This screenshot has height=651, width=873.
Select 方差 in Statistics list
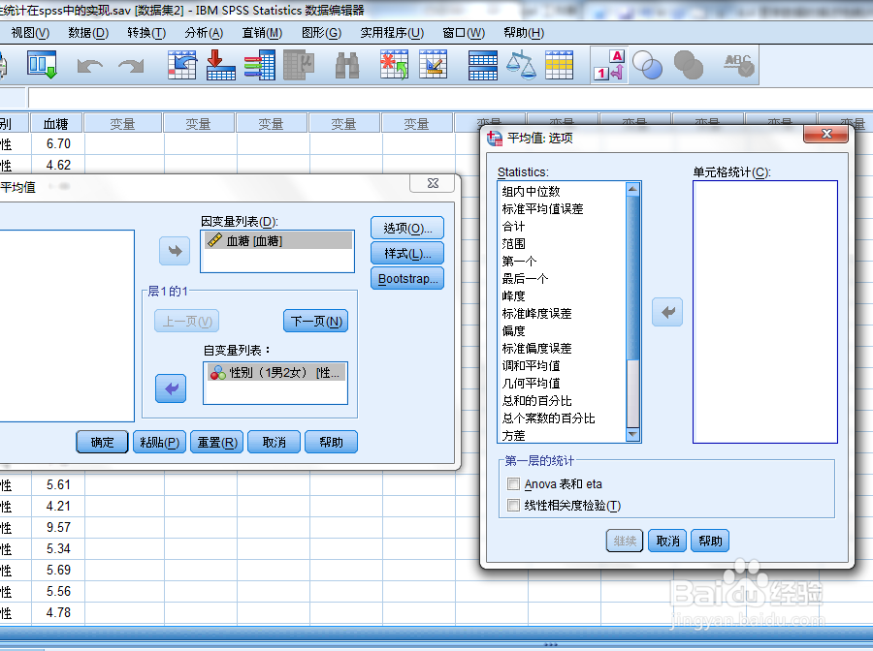513,436
